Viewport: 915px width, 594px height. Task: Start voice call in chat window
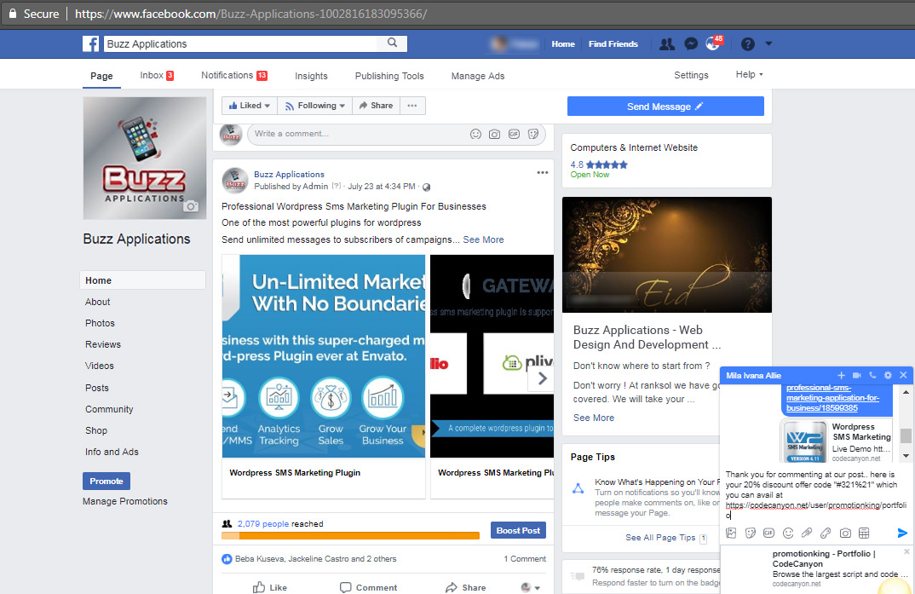pyautogui.click(x=872, y=375)
